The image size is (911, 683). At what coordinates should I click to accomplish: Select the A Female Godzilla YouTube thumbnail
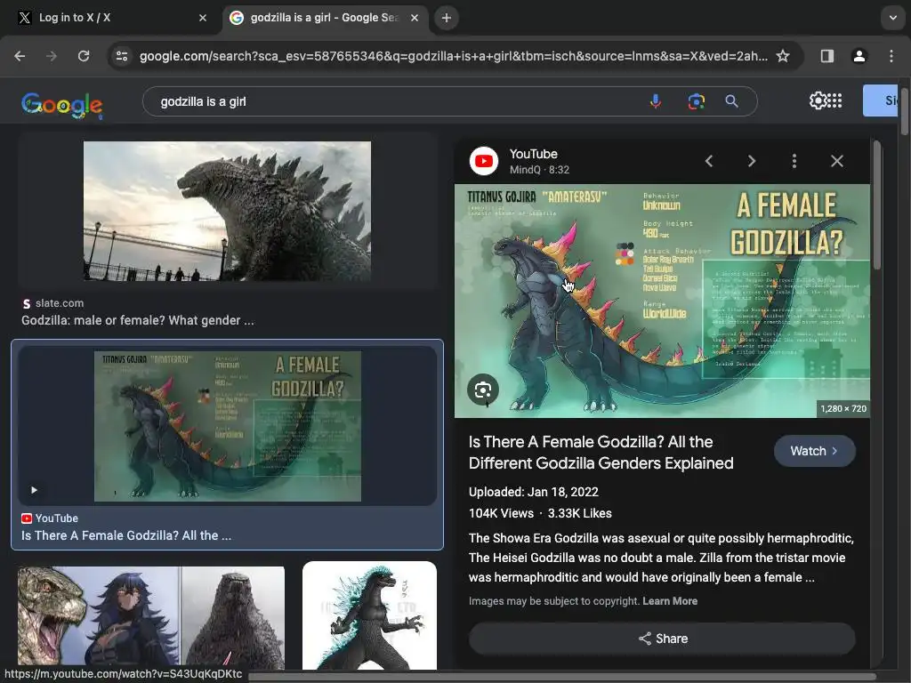pyautogui.click(x=227, y=426)
